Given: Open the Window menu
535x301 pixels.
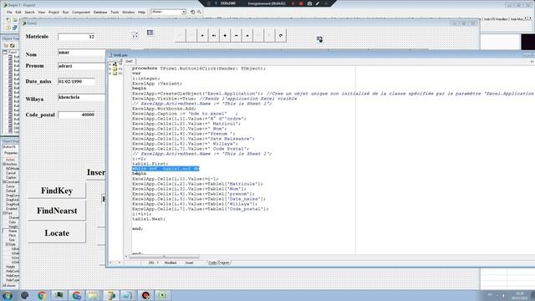Looking at the screenshot, I should pyautogui.click(x=128, y=12).
